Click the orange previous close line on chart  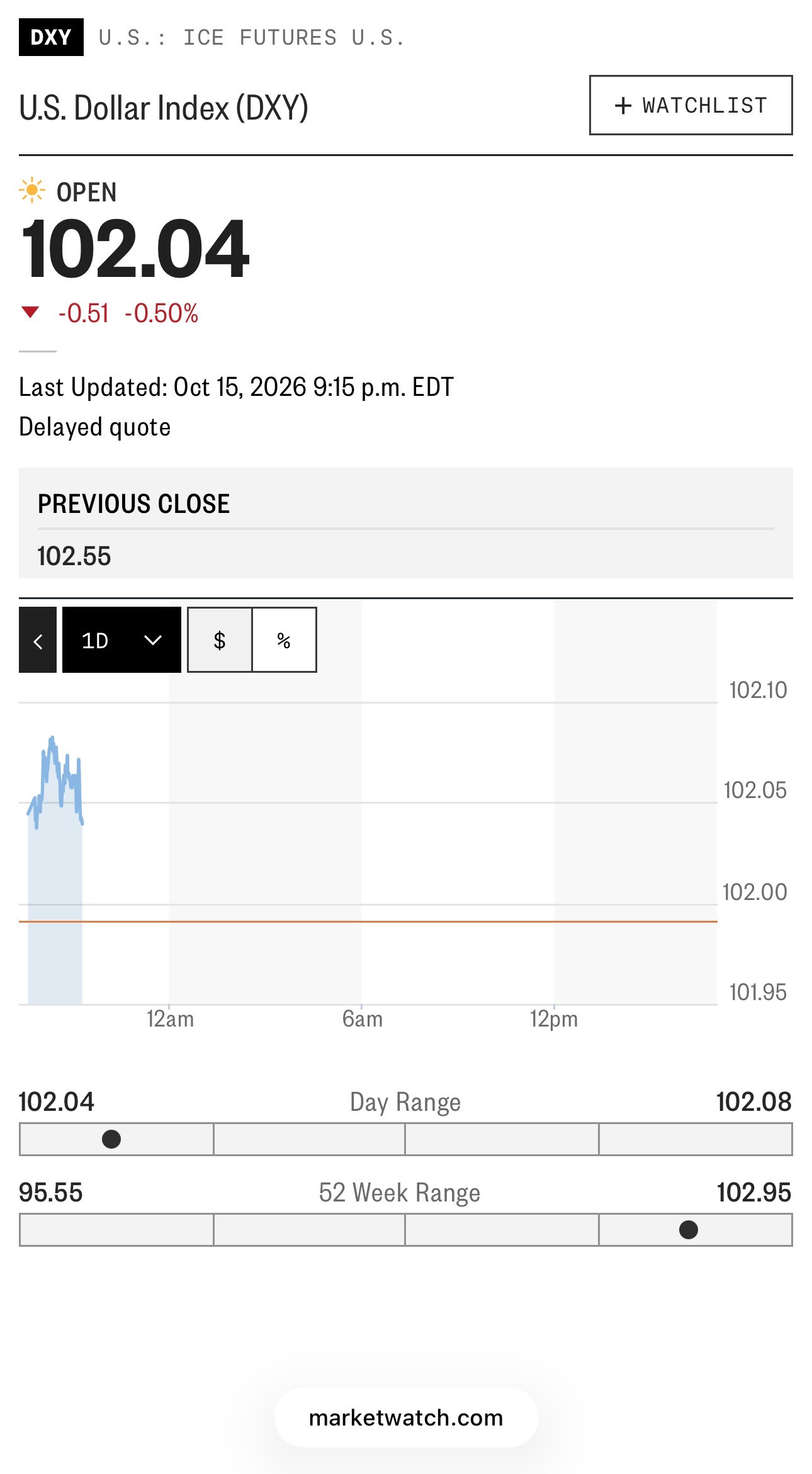(368, 921)
